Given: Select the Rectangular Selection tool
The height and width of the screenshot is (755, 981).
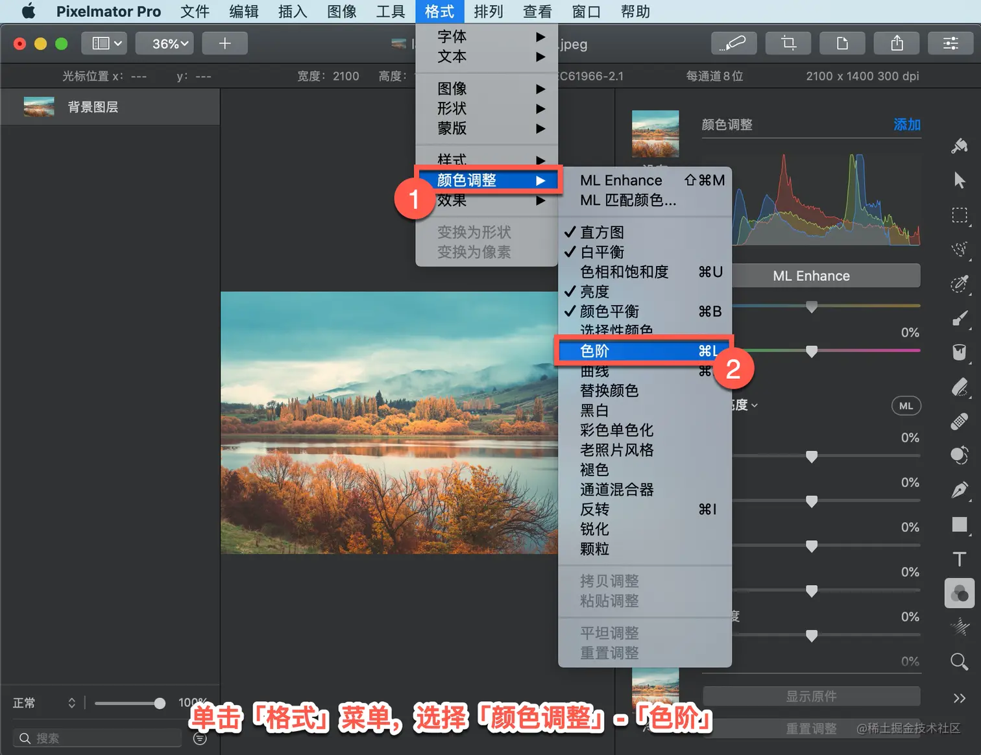Looking at the screenshot, I should [960, 215].
